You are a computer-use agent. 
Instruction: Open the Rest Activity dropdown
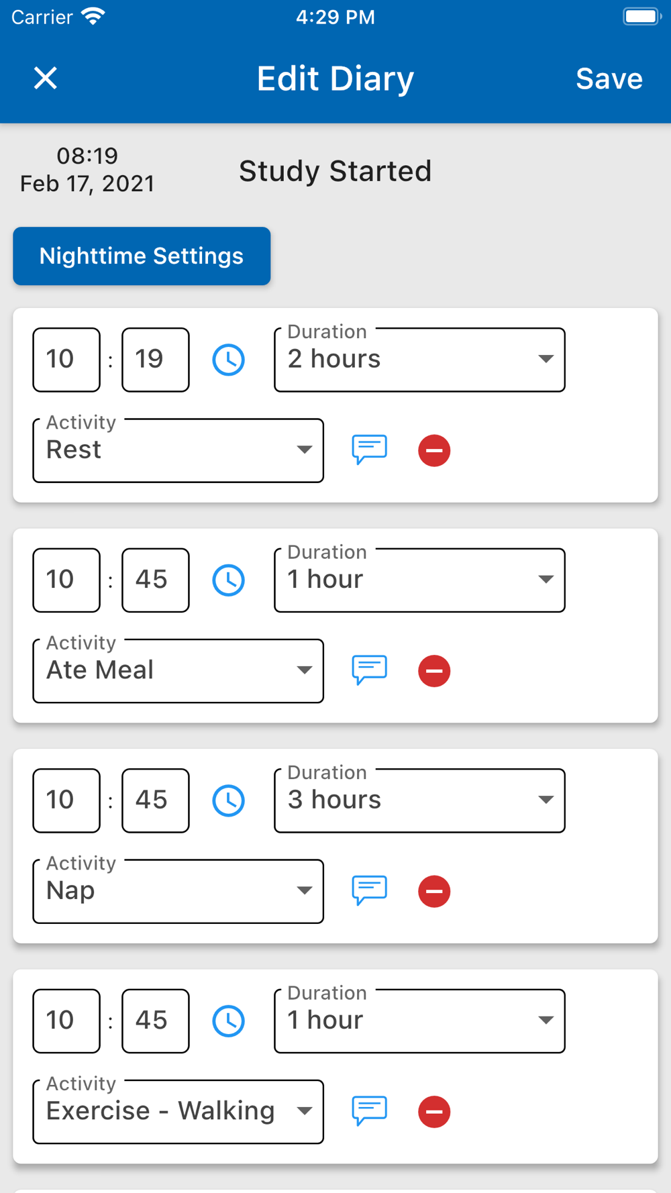tap(178, 450)
